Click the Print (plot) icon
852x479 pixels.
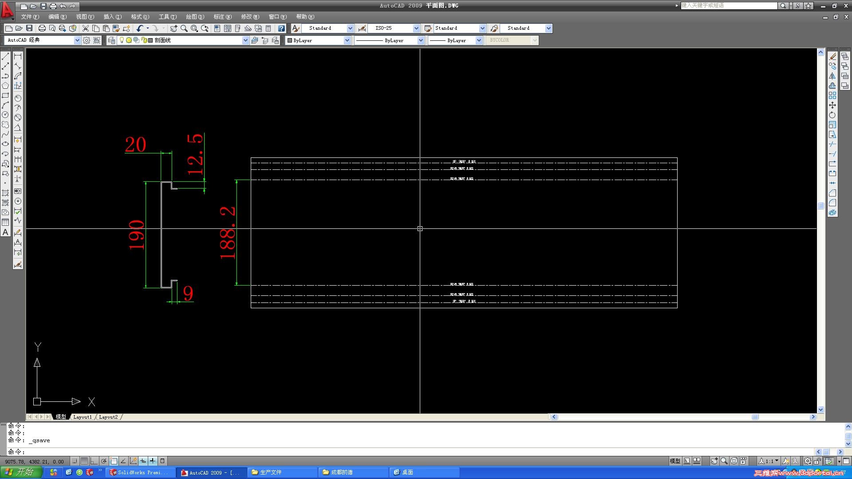pos(42,28)
